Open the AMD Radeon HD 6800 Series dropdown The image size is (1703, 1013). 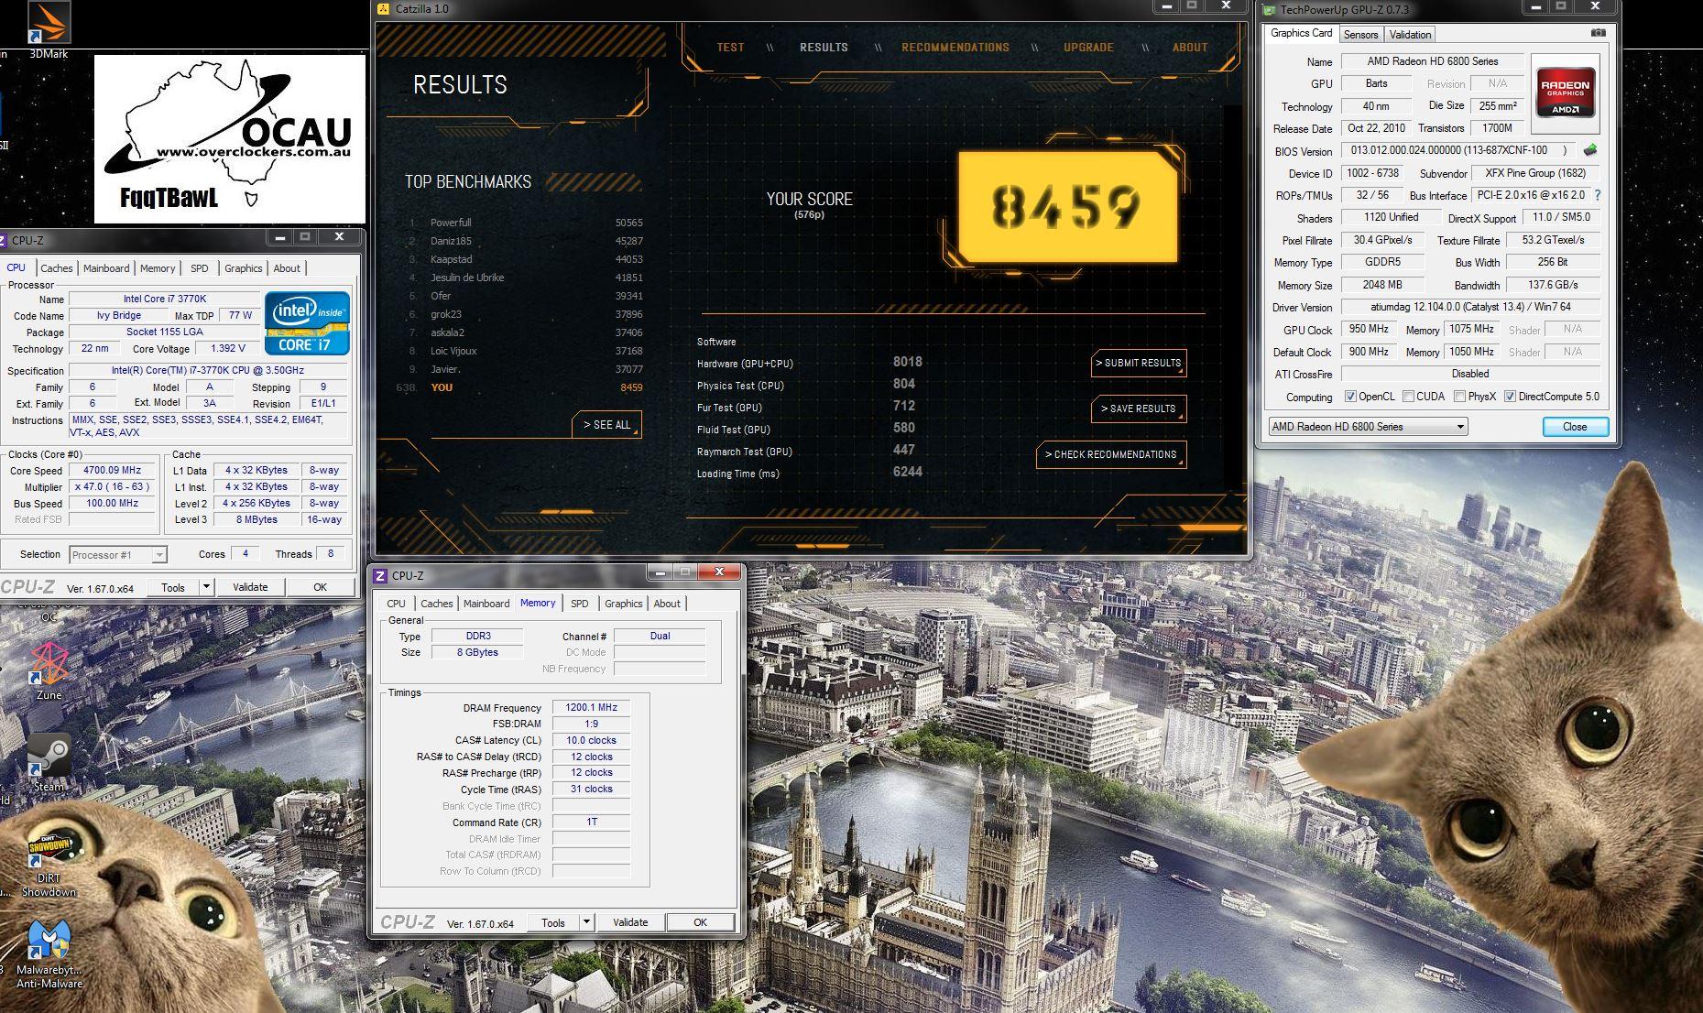tap(1368, 427)
